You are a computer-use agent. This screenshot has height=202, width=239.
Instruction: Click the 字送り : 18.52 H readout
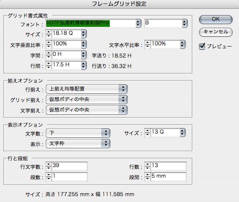[112, 56]
